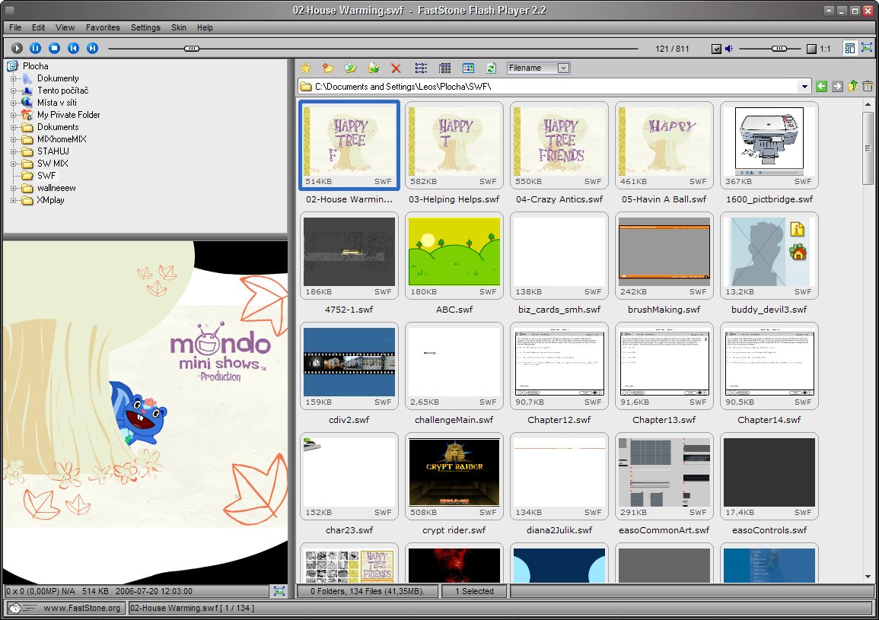This screenshot has height=620, width=879.
Task: Go back with green left arrow
Action: point(821,86)
